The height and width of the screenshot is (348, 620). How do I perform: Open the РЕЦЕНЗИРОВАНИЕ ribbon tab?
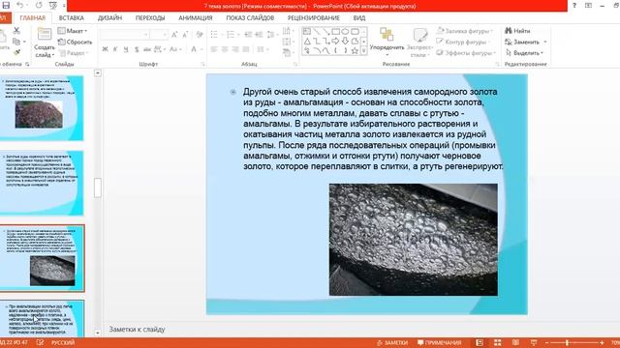click(314, 17)
